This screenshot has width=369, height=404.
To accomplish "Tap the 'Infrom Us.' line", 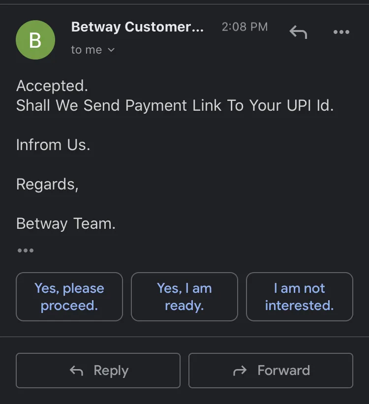I will (53, 145).
